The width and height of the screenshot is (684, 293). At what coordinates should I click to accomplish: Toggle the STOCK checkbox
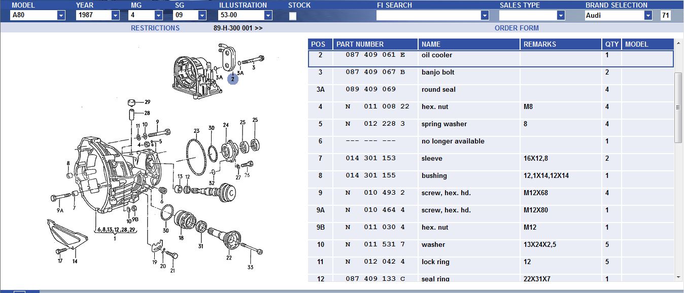click(x=293, y=16)
